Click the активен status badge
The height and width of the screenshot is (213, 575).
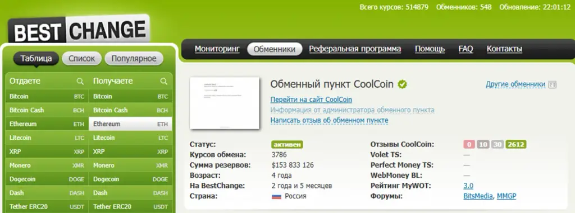pyautogui.click(x=287, y=145)
